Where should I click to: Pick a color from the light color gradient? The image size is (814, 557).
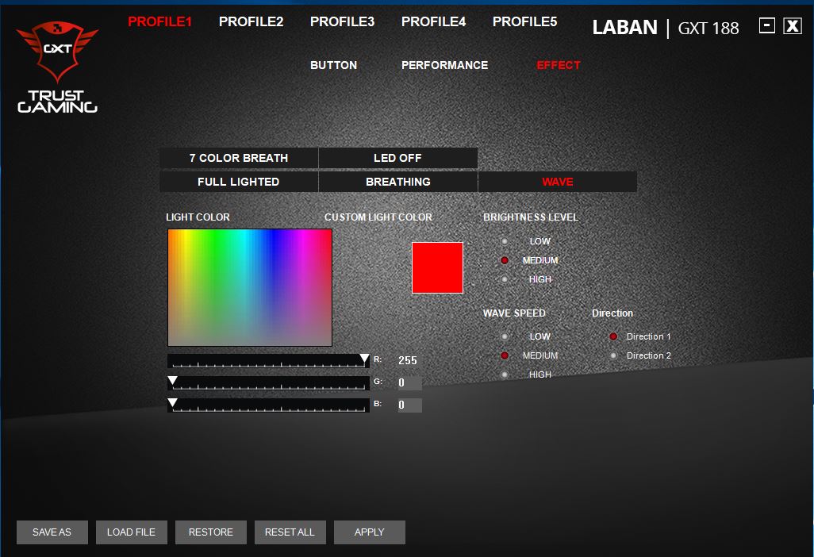coord(249,288)
